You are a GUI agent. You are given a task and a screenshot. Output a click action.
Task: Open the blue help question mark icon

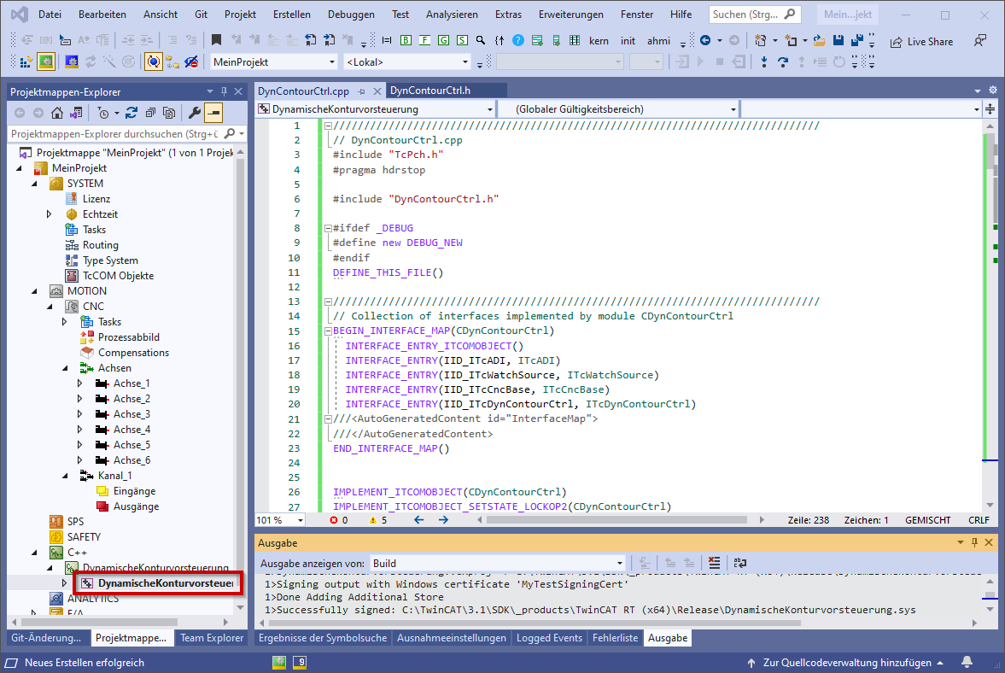[518, 40]
